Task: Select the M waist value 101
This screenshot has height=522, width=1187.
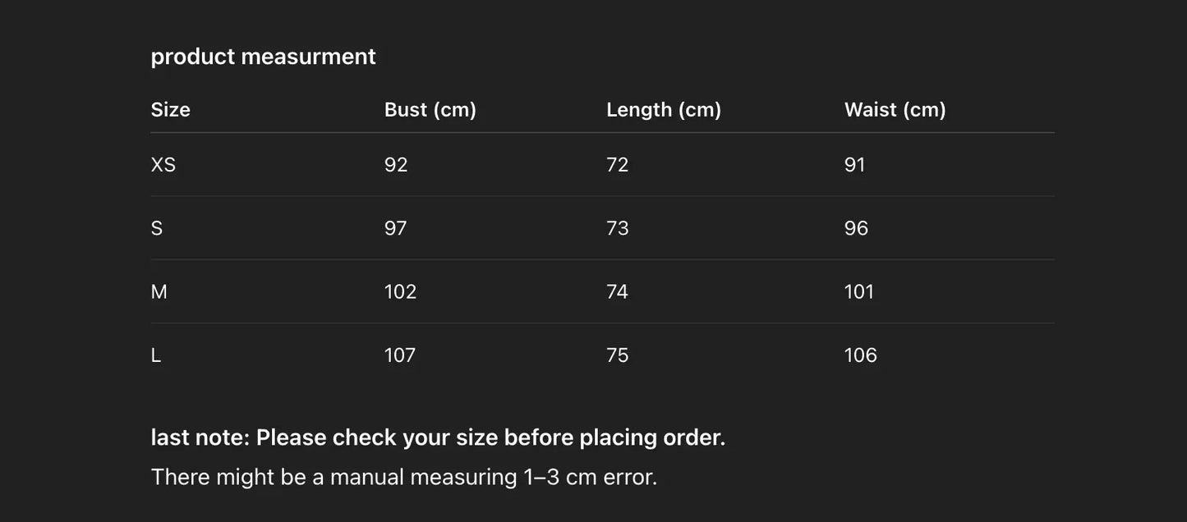Action: (859, 291)
